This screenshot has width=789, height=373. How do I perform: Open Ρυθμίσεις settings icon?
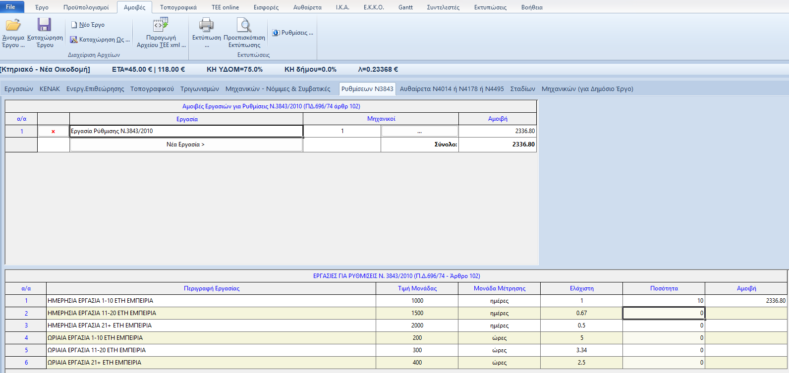tap(276, 33)
